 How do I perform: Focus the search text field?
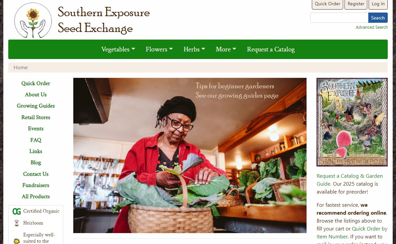339,18
